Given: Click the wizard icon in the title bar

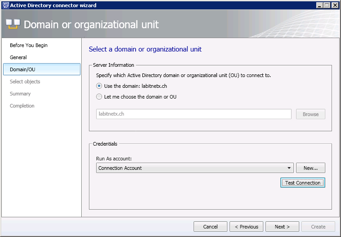Looking at the screenshot, I should click(x=5, y=5).
